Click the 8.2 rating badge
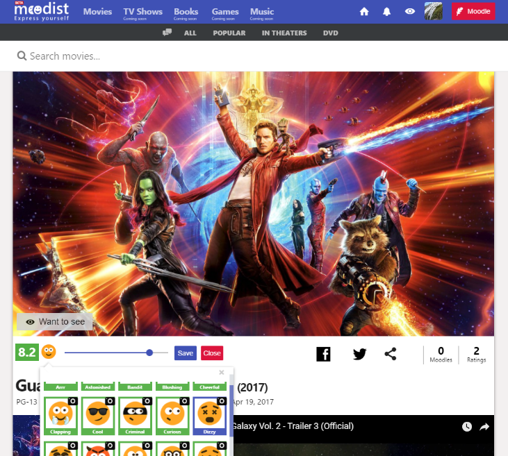This screenshot has width=508, height=456. (27, 352)
